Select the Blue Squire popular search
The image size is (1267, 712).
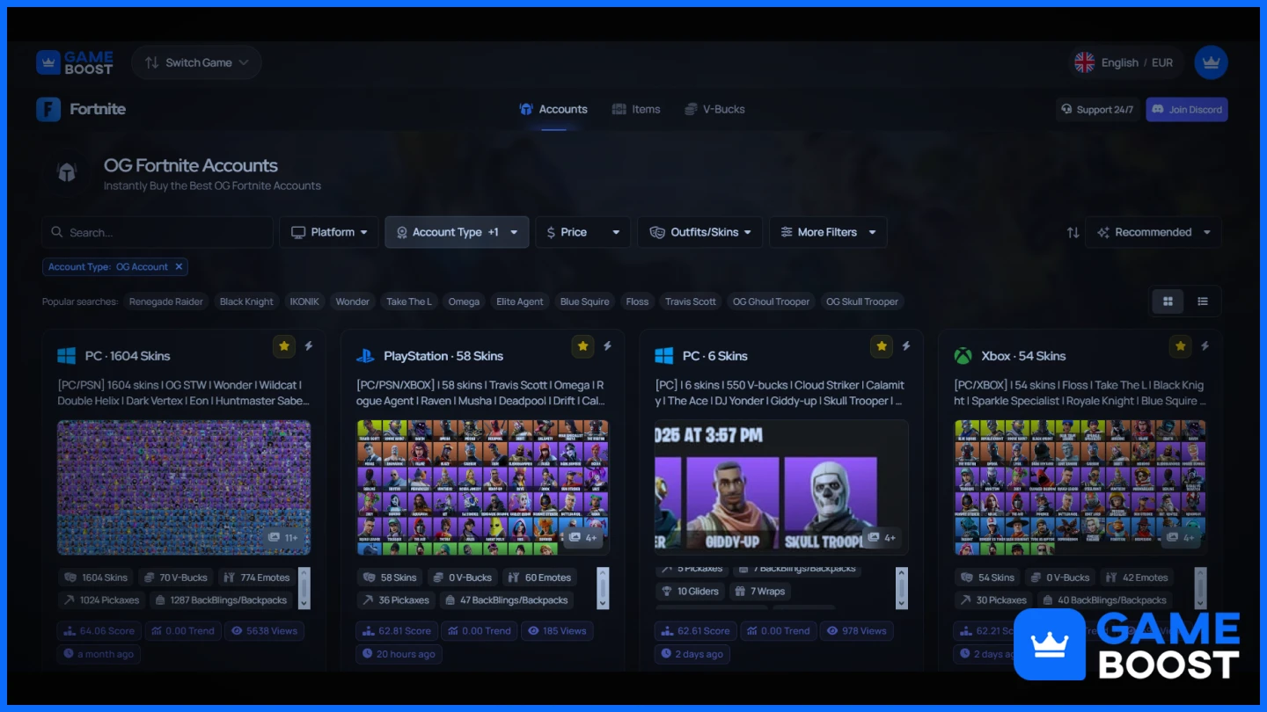[585, 302]
